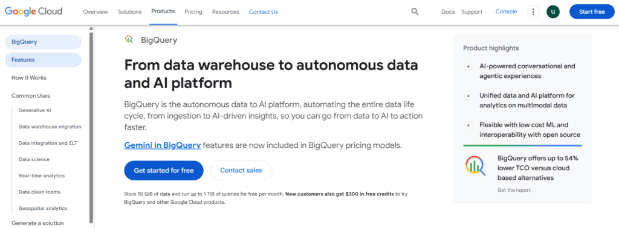Open Generate a solution sidebar item
Image resolution: width=619 pixels, height=228 pixels.
37,223
